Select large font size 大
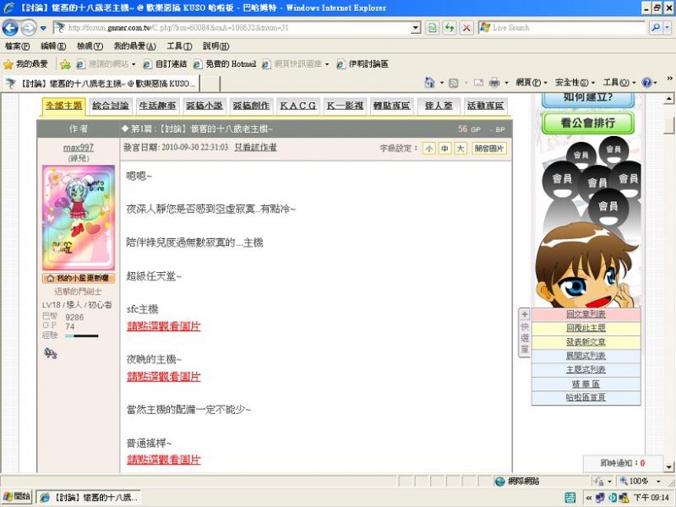676x507 pixels. [460, 148]
